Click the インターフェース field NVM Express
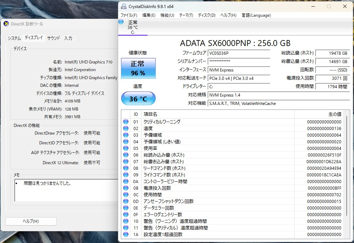This screenshot has width=354, height=243. point(239,70)
